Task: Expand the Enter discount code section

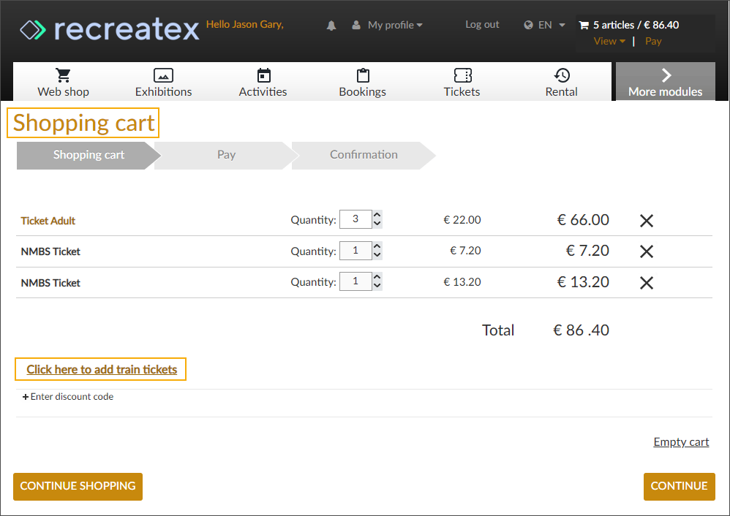Action: (68, 396)
